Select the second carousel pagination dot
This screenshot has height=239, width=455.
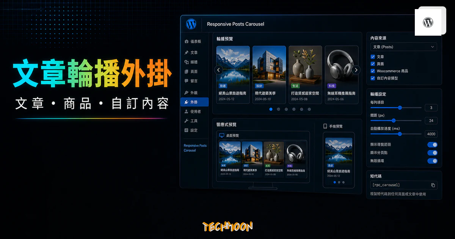[x=279, y=109]
